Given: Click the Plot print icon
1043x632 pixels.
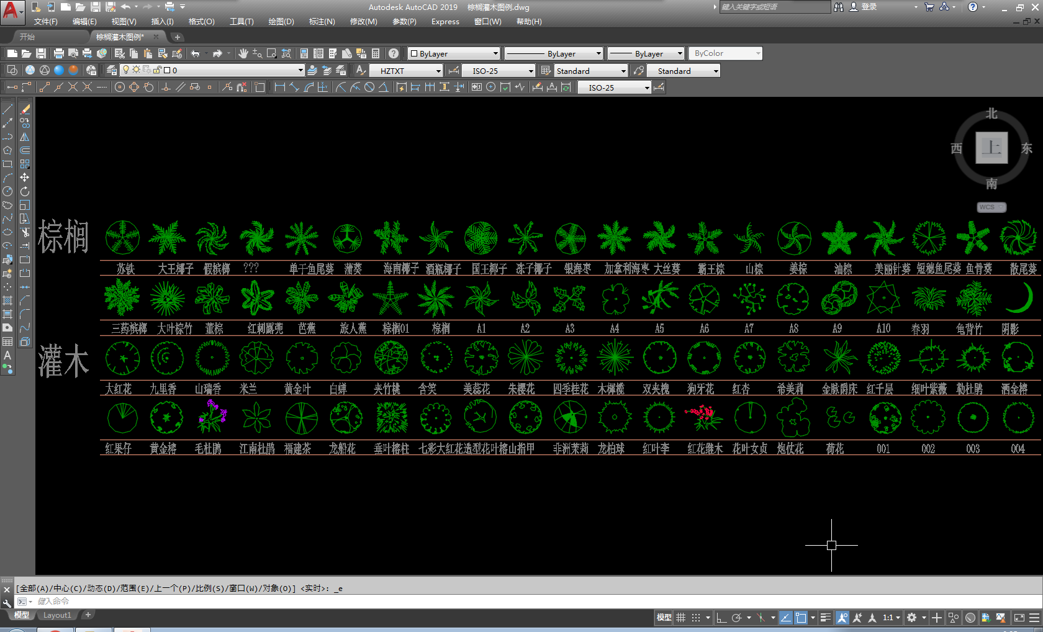Looking at the screenshot, I should point(59,53).
